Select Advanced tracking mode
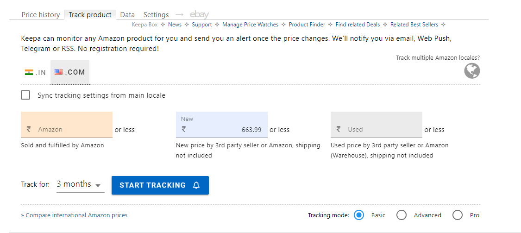521x233 pixels. point(402,215)
